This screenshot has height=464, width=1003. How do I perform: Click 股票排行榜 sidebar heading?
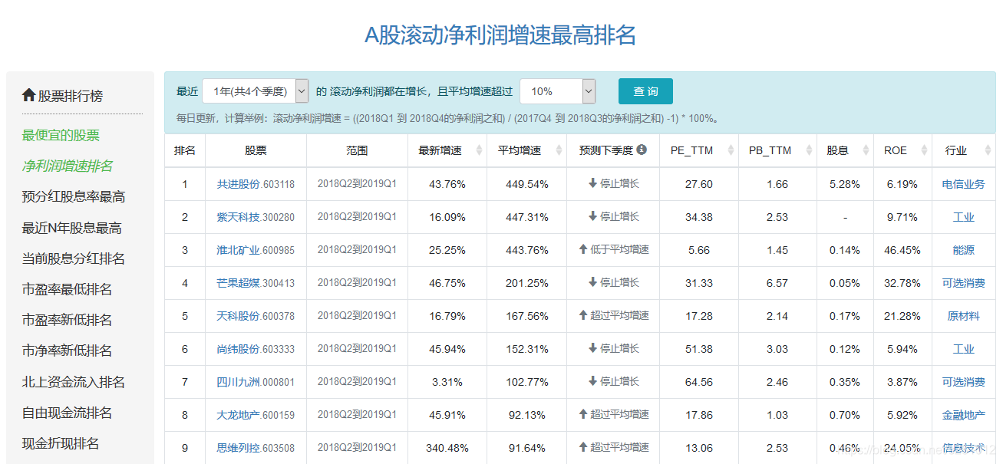click(71, 96)
